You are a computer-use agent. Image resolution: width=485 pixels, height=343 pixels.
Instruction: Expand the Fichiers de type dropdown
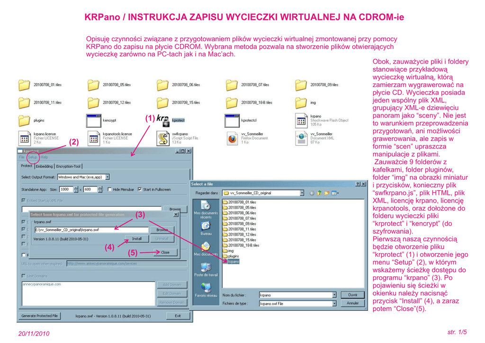tap(334, 303)
